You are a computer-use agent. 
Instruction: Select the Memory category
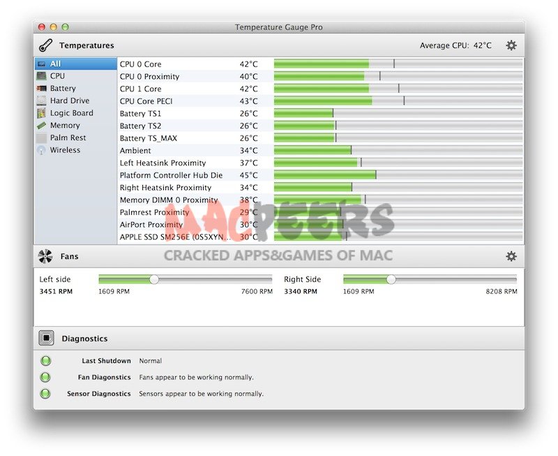pyautogui.click(x=76, y=125)
